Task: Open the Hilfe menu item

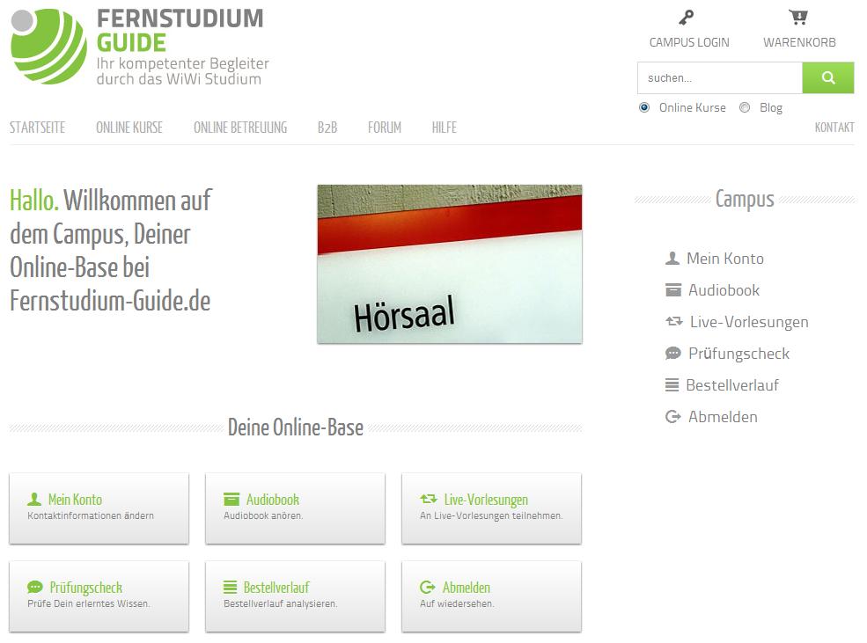Action: 444,128
